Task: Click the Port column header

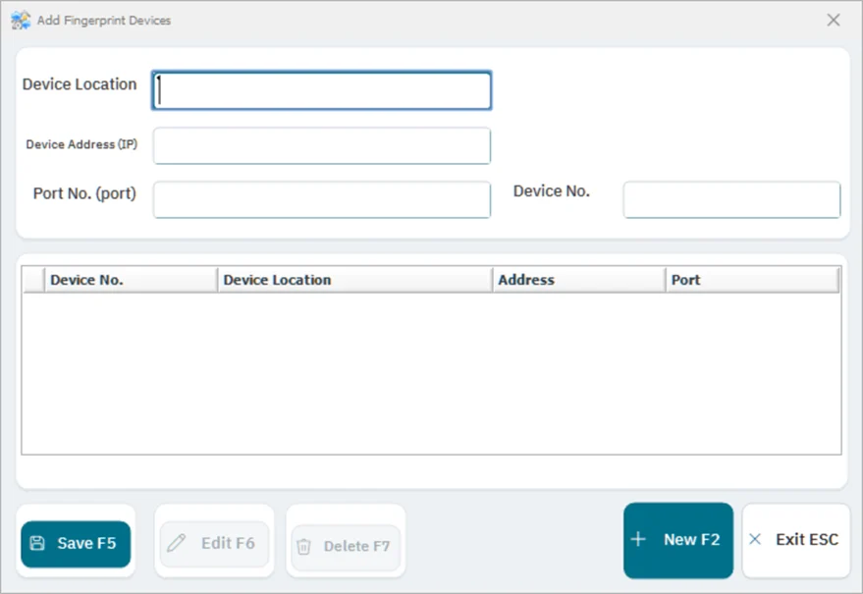Action: 752,280
